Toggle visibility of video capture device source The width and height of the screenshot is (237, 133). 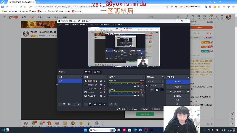coord(101,81)
